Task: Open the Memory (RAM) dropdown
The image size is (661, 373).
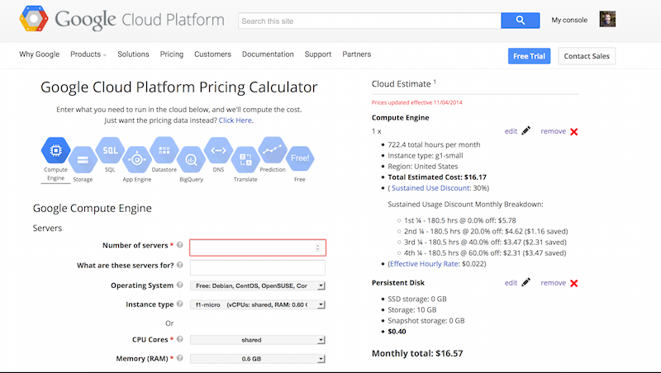Action: click(258, 359)
